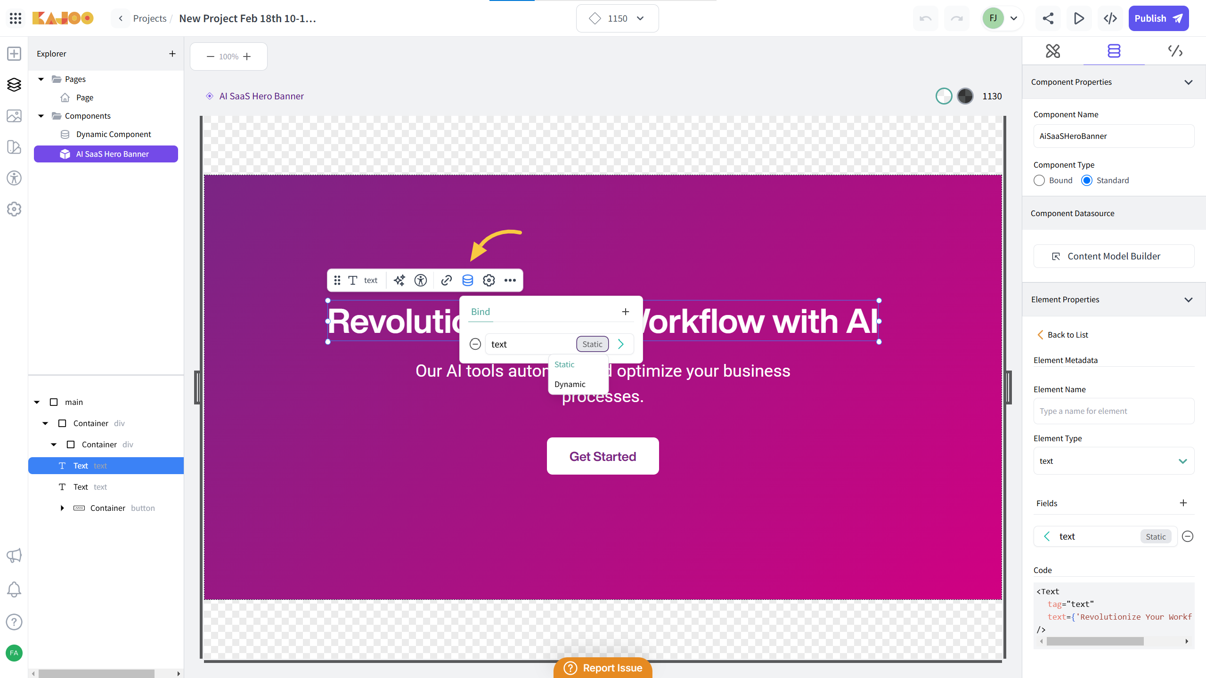1206x678 pixels.
Task: Choose Dynamic from the bind menu
Action: (x=570, y=384)
